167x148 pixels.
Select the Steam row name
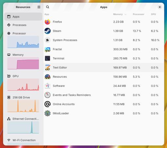pyautogui.click(x=57, y=31)
